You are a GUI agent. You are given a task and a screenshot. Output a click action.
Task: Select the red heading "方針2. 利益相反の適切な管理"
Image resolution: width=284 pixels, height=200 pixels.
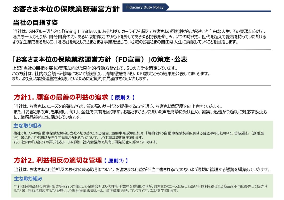point(58,161)
